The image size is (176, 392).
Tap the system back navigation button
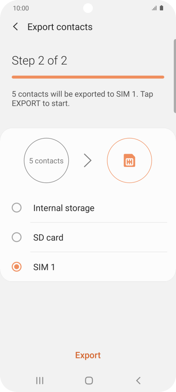pos(138,380)
